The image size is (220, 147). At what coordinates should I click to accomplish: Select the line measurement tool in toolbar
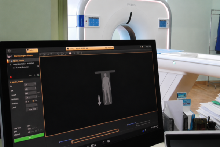click(66, 53)
